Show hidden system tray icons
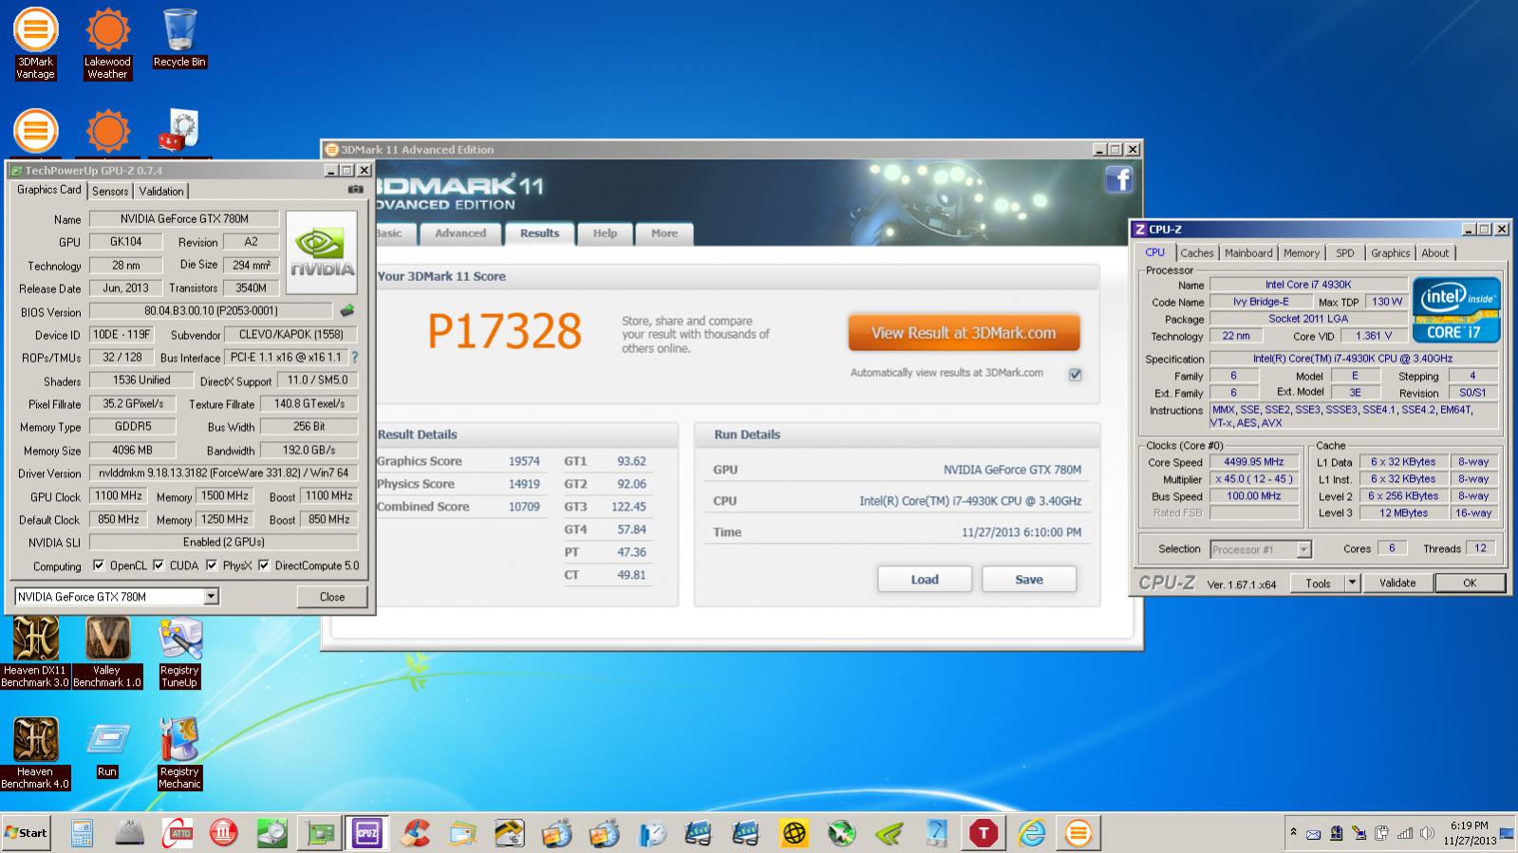The height and width of the screenshot is (853, 1518). pos(1292,833)
